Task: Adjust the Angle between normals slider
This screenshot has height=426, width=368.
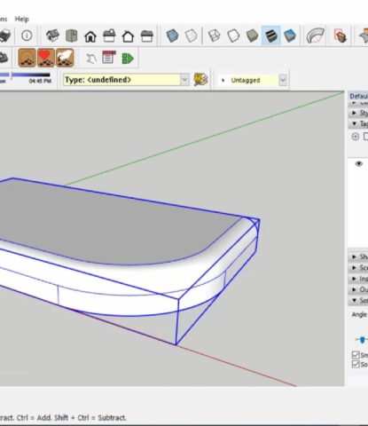Action: pyautogui.click(x=363, y=340)
